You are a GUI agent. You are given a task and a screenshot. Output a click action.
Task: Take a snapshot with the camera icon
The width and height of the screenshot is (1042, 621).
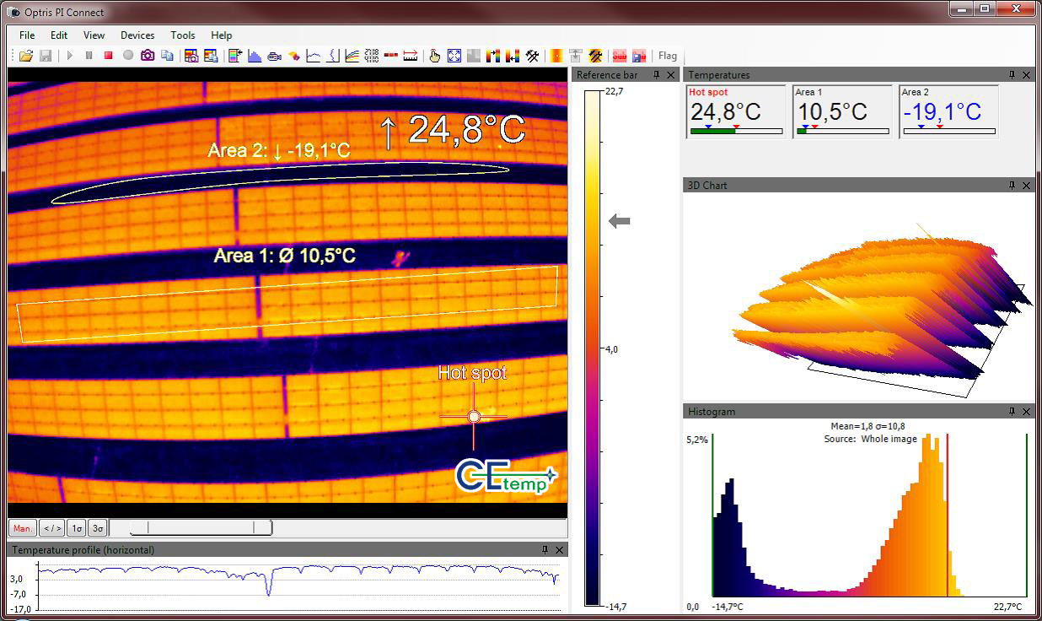pyautogui.click(x=148, y=56)
